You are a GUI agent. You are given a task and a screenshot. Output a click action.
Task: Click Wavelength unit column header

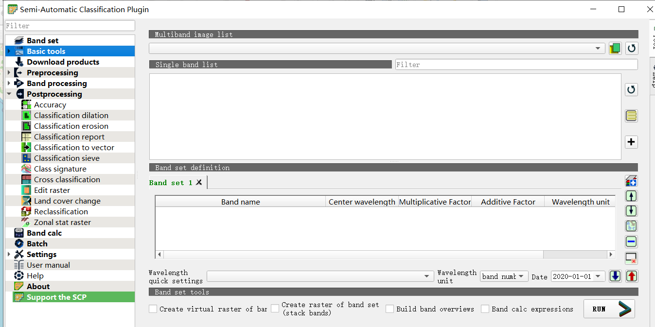coord(580,202)
